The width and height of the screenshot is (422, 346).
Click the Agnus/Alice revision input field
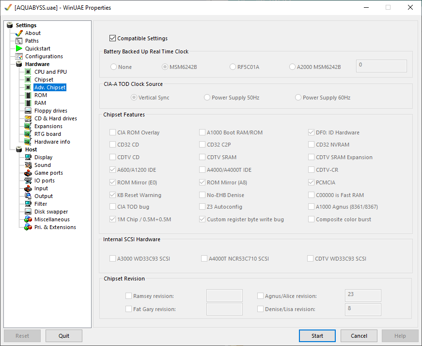(362, 296)
